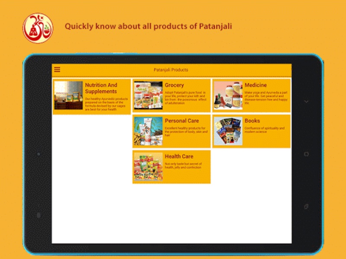Tap the tablet home bezel button
Viewport: 346px width, 259px height.
click(306, 154)
